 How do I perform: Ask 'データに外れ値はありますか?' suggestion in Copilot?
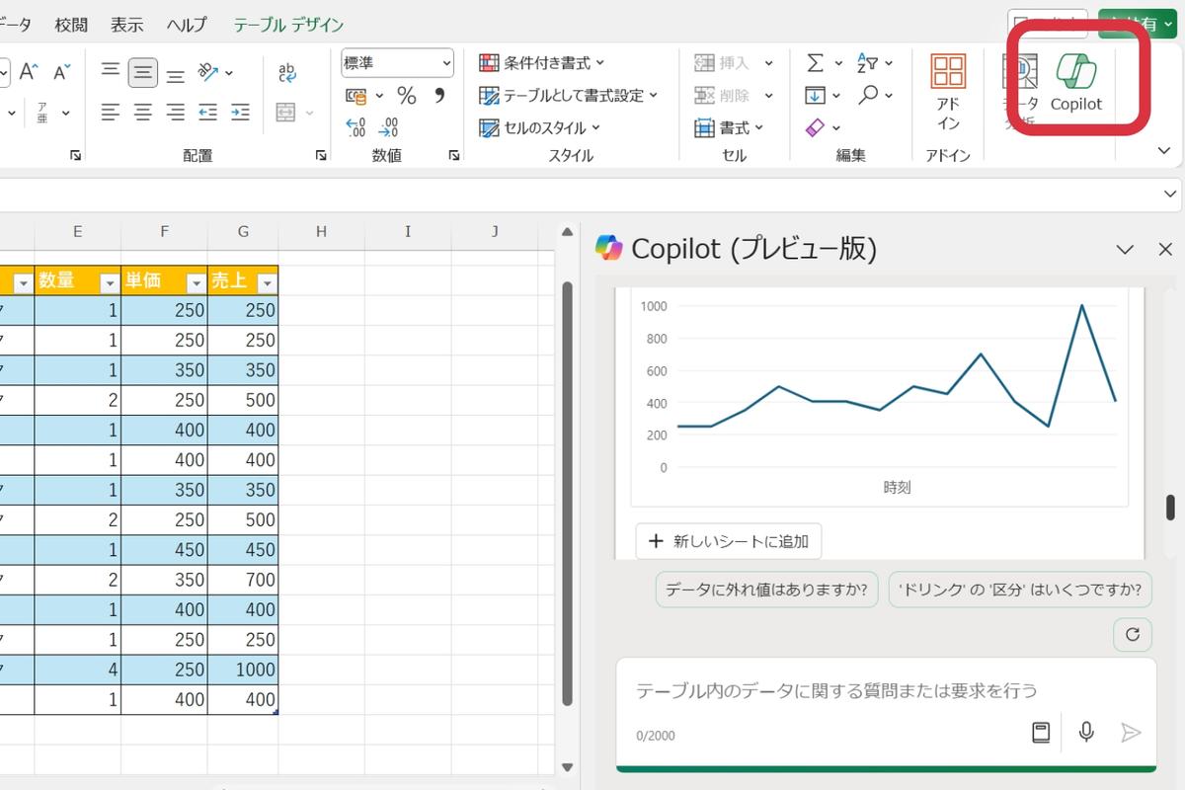point(766,589)
